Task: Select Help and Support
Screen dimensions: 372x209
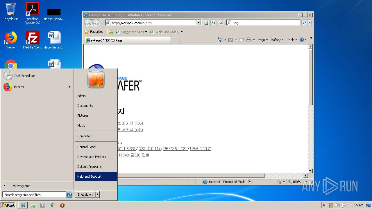Action: 96,176
